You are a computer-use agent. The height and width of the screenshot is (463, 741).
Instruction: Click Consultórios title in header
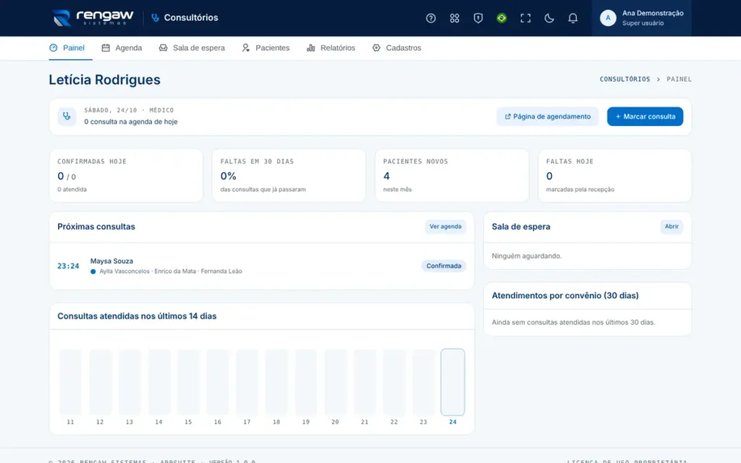(191, 18)
